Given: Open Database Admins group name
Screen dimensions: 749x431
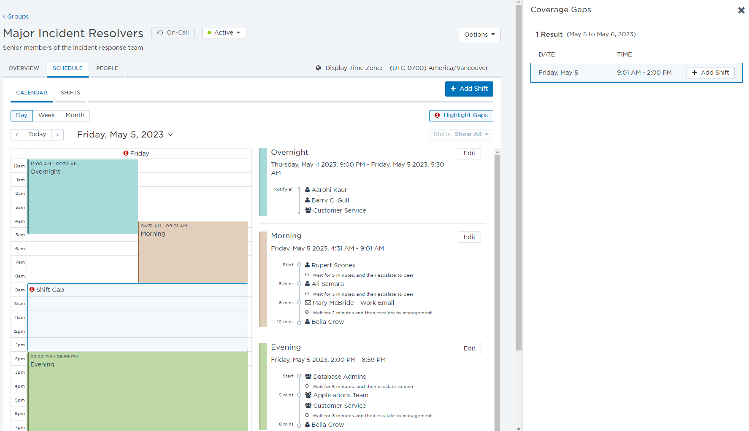Looking at the screenshot, I should [x=339, y=377].
